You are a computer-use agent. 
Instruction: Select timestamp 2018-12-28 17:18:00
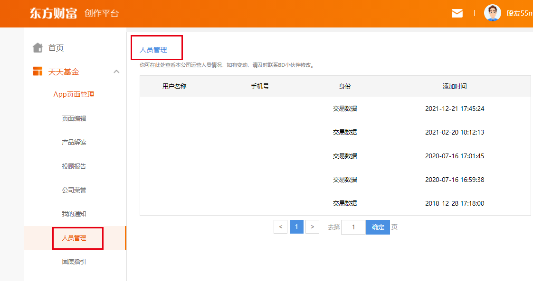pos(455,203)
